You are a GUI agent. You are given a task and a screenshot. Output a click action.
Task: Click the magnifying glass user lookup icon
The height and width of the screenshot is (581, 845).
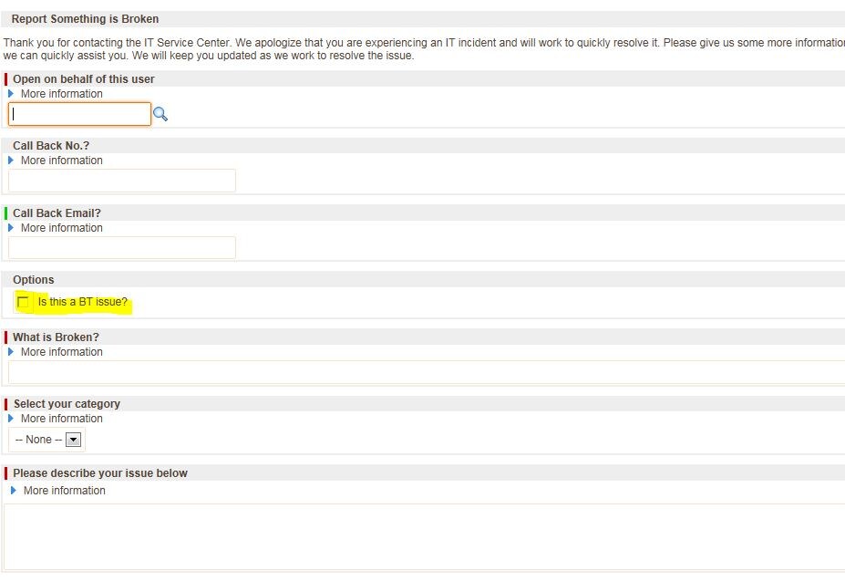(x=160, y=113)
